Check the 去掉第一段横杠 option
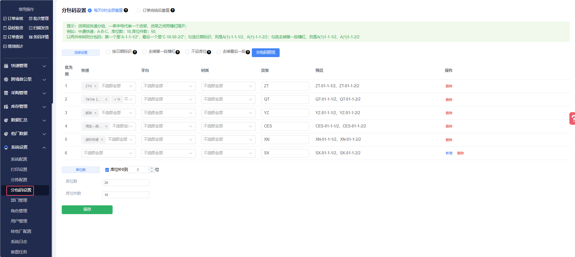Image resolution: width=575 pixels, height=257 pixels. point(144,52)
